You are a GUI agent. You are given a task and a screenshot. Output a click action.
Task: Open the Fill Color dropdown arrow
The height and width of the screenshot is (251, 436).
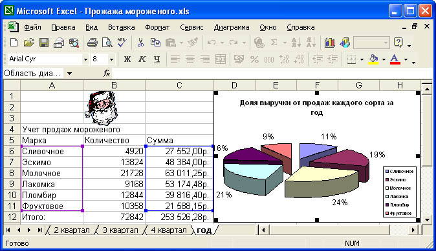point(384,59)
